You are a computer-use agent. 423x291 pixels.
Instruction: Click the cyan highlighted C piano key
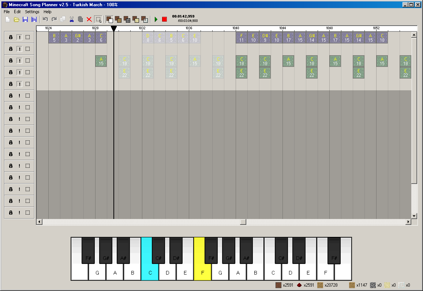pyautogui.click(x=150, y=272)
